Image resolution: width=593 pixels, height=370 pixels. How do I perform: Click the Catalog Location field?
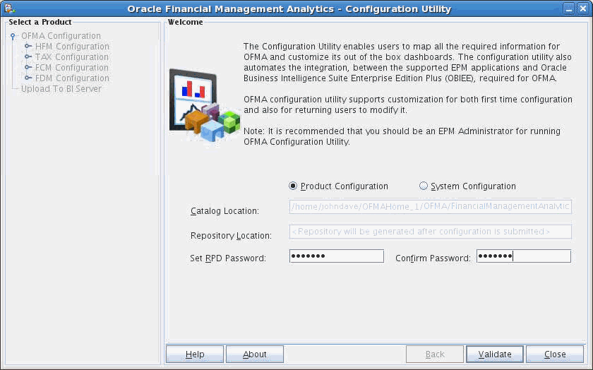tap(431, 206)
